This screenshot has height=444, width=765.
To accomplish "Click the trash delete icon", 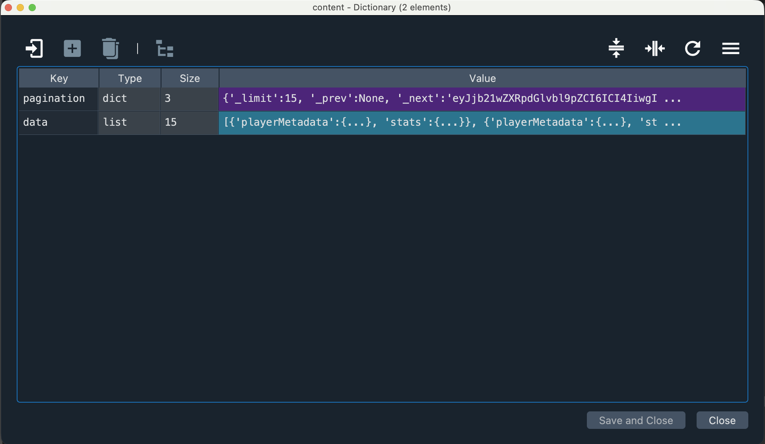I will coord(110,49).
